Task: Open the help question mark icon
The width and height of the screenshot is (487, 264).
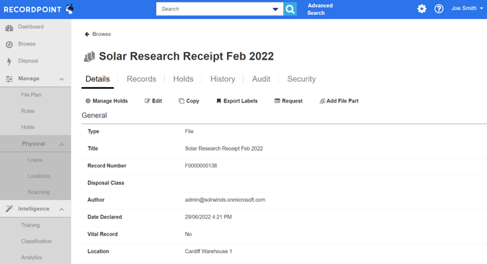Action: point(438,9)
